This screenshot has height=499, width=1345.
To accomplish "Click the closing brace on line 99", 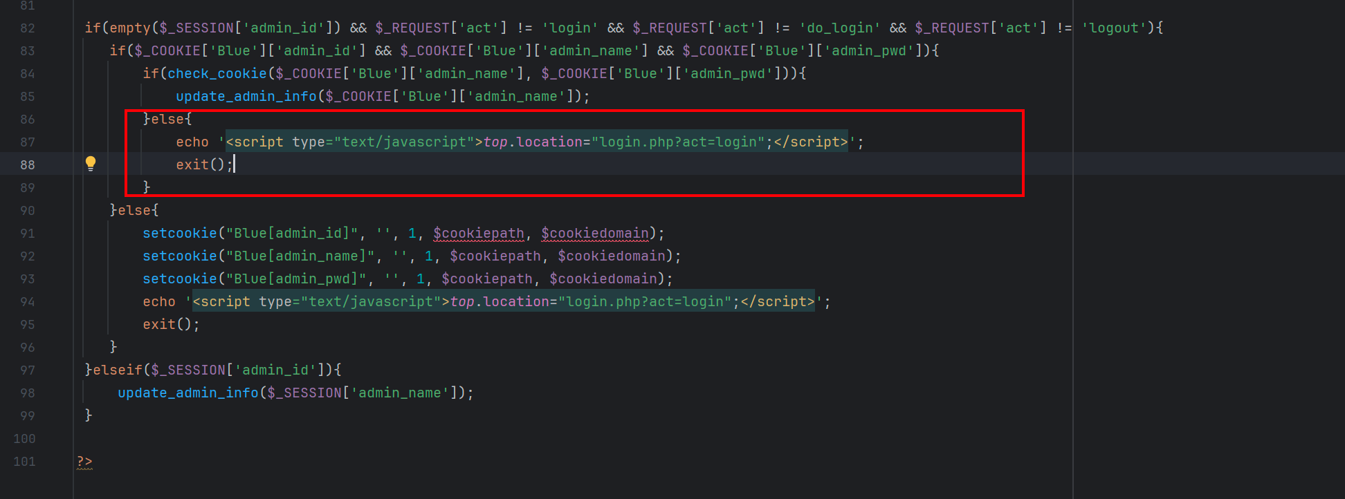I will (x=89, y=416).
